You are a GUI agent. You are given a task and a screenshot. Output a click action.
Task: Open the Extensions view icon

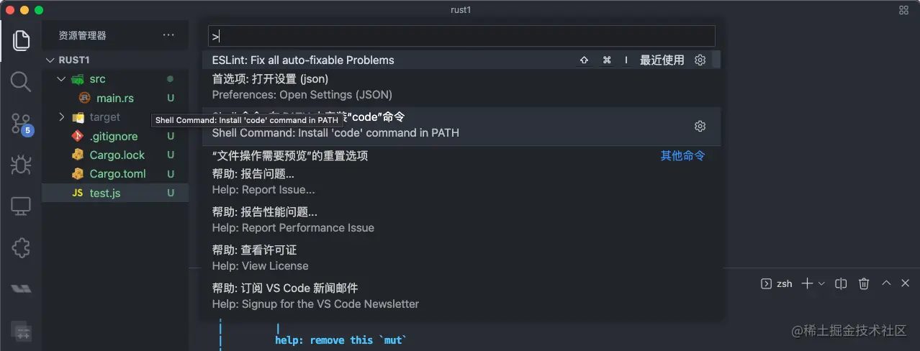(x=21, y=248)
